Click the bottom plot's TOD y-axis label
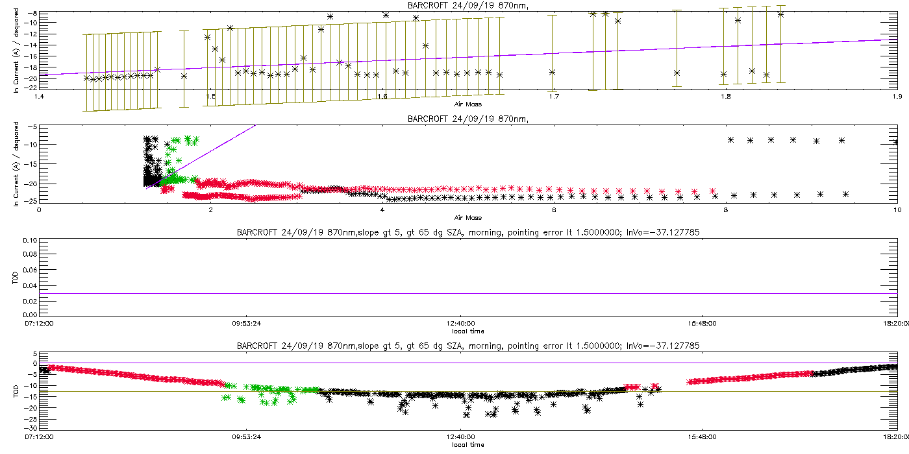Image resolution: width=909 pixels, height=454 pixels. pos(17,392)
